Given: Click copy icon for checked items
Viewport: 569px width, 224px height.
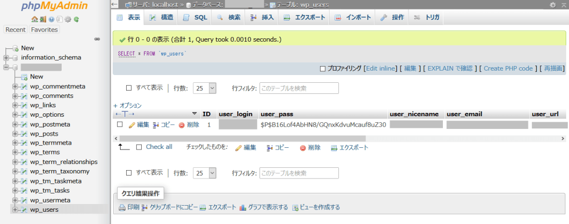Looking at the screenshot, I should click(269, 148).
